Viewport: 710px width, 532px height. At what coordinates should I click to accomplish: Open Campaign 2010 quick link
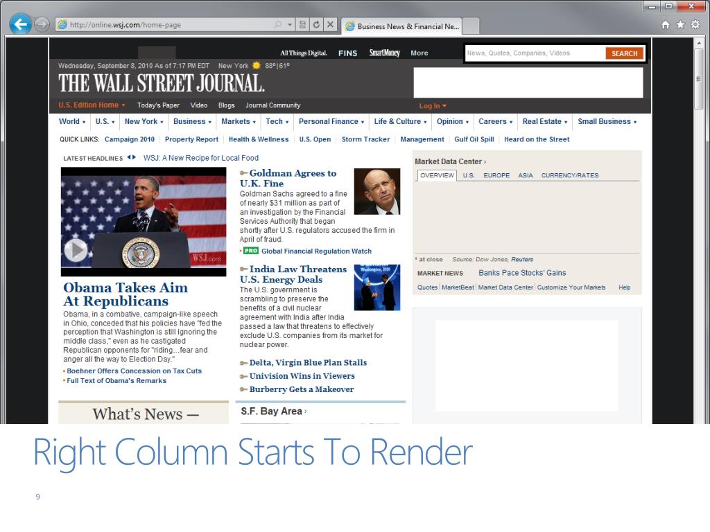(130, 139)
